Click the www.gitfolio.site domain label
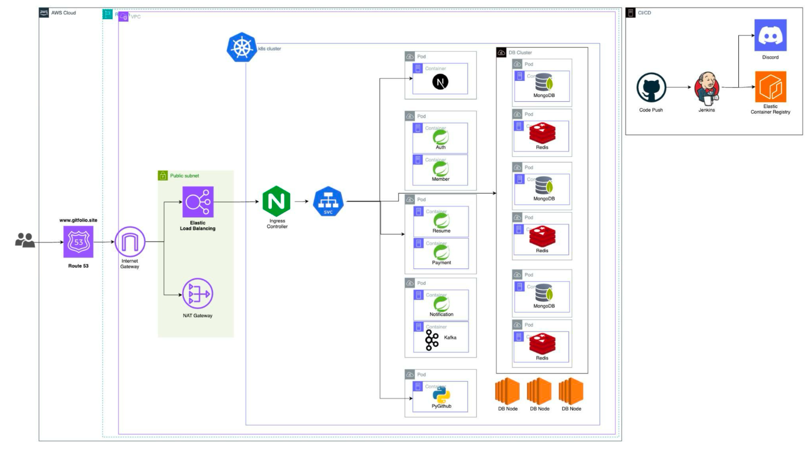 tap(78, 220)
